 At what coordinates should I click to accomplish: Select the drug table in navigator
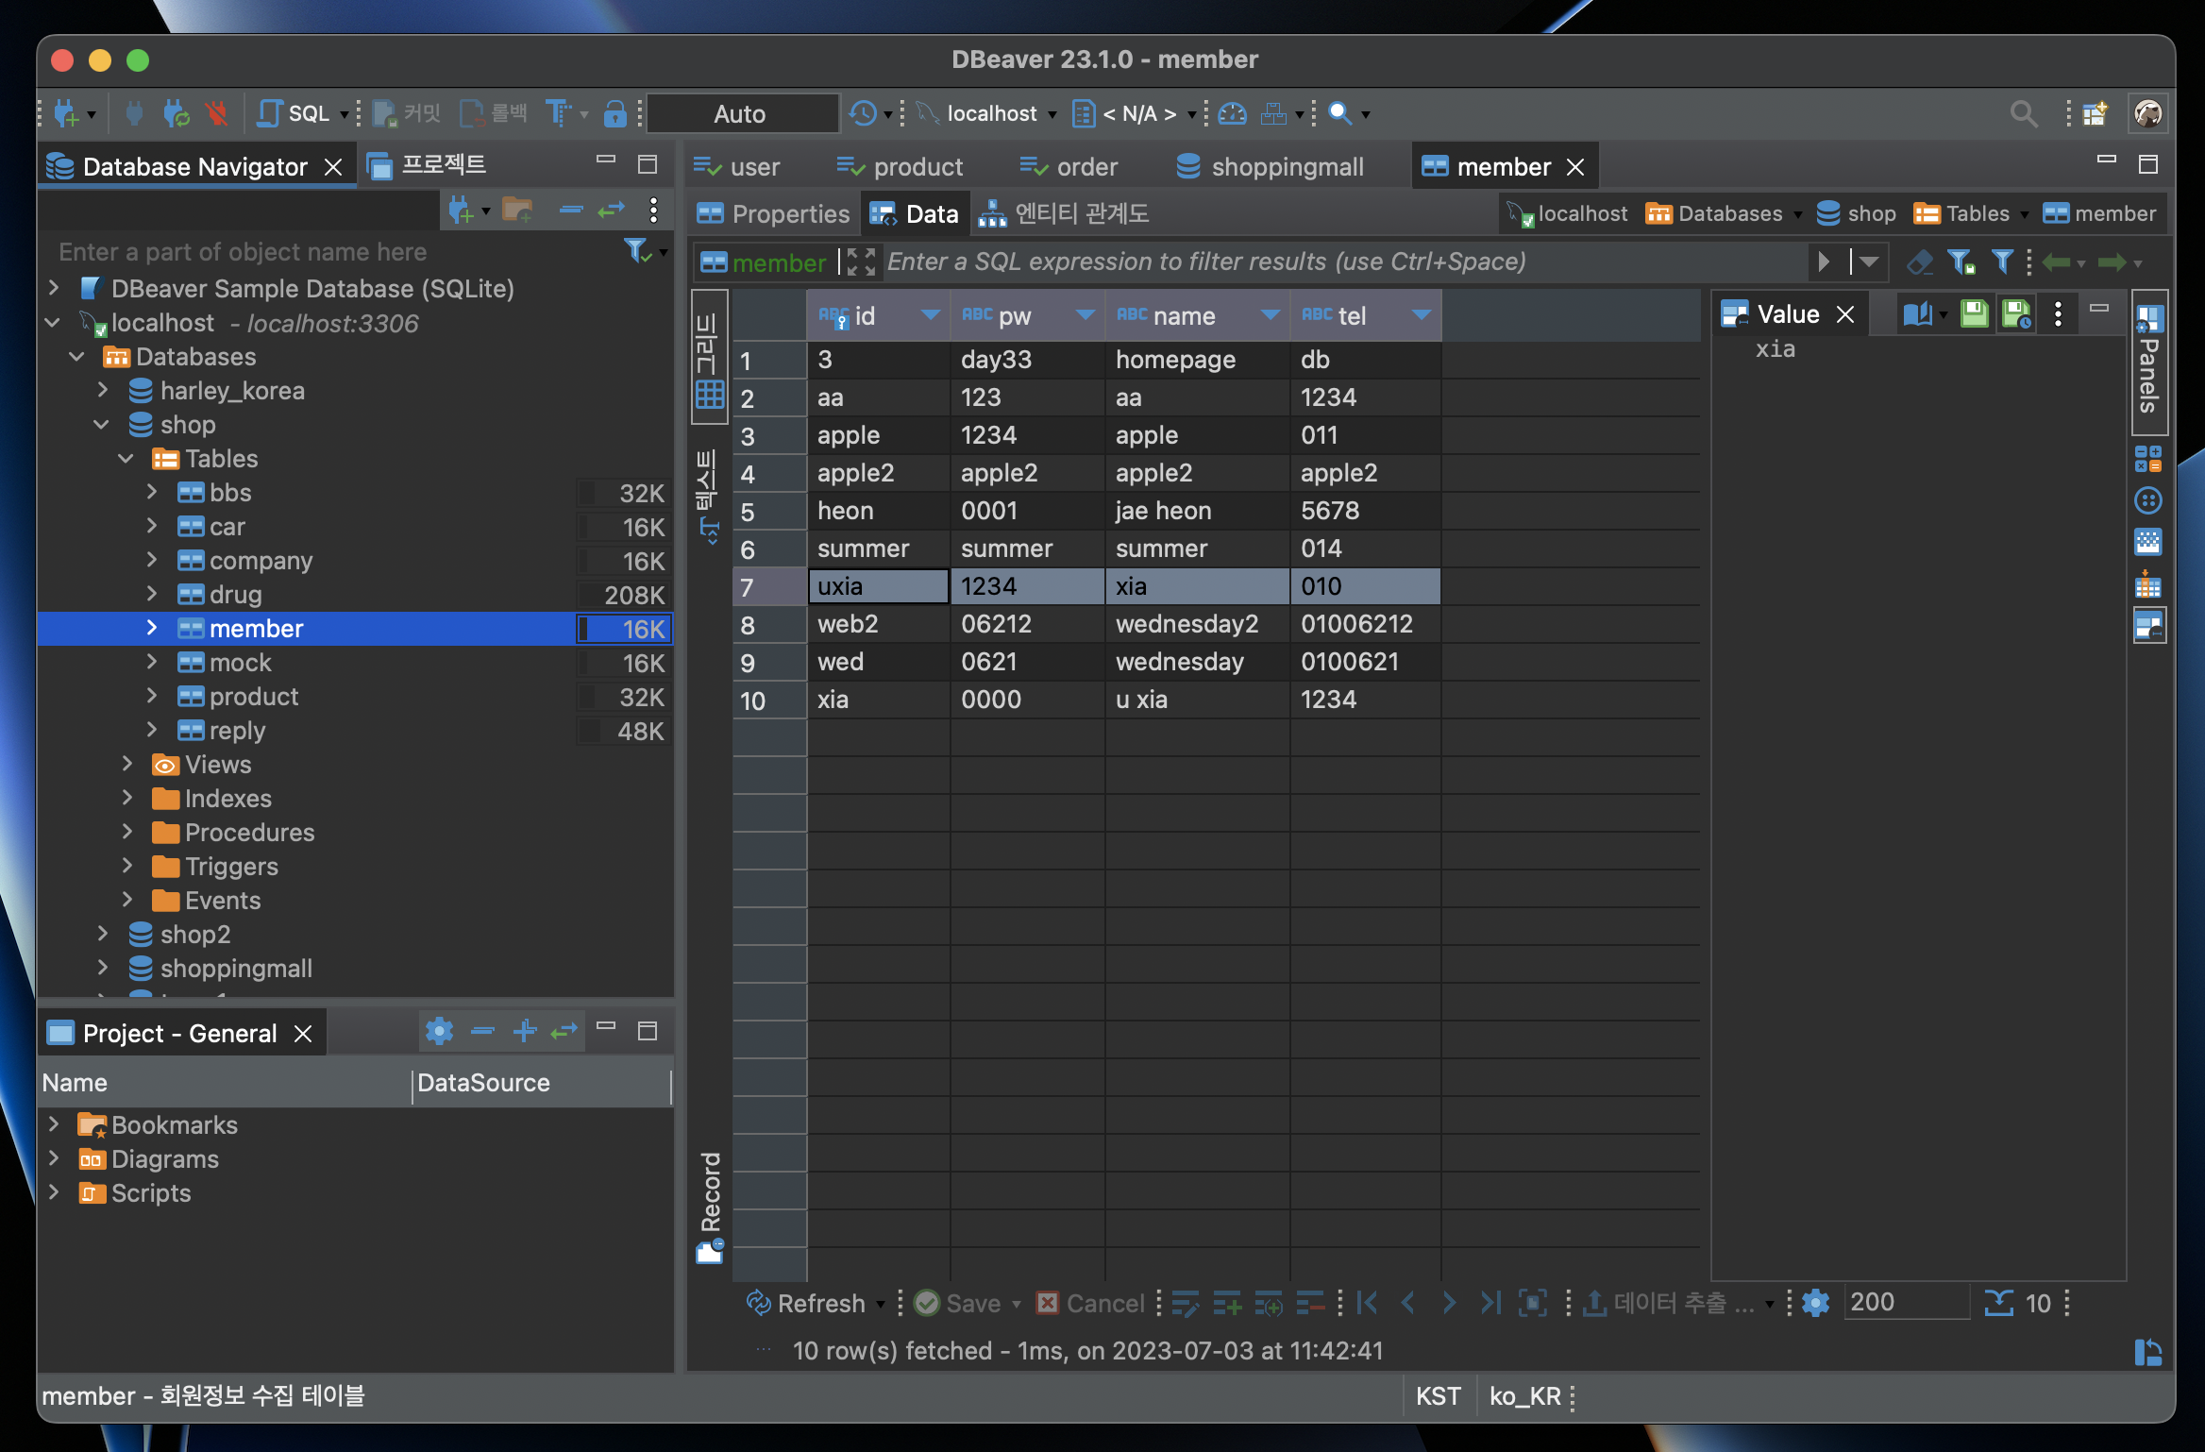point(235,595)
